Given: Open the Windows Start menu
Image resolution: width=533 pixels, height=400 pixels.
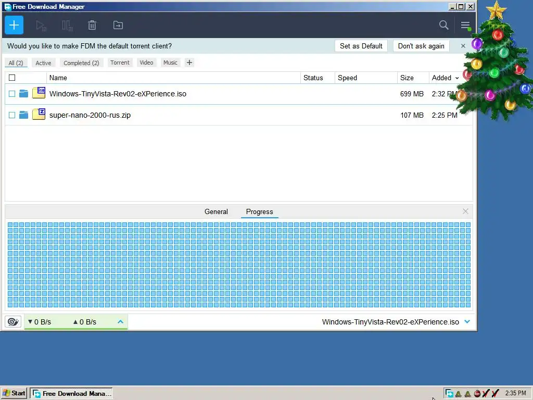Looking at the screenshot, I should pyautogui.click(x=14, y=394).
